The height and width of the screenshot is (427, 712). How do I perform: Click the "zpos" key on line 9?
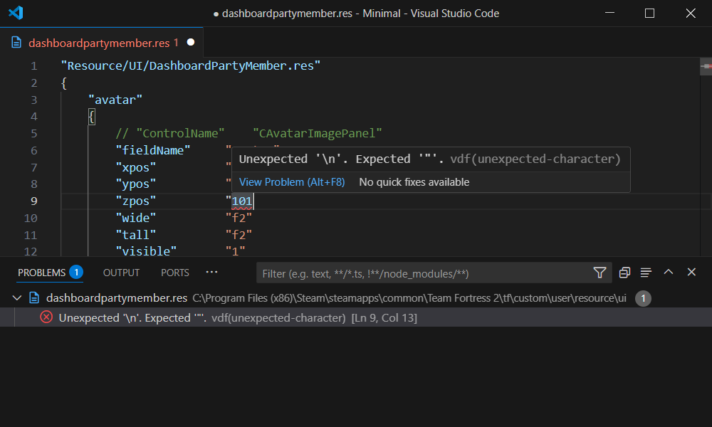click(136, 201)
